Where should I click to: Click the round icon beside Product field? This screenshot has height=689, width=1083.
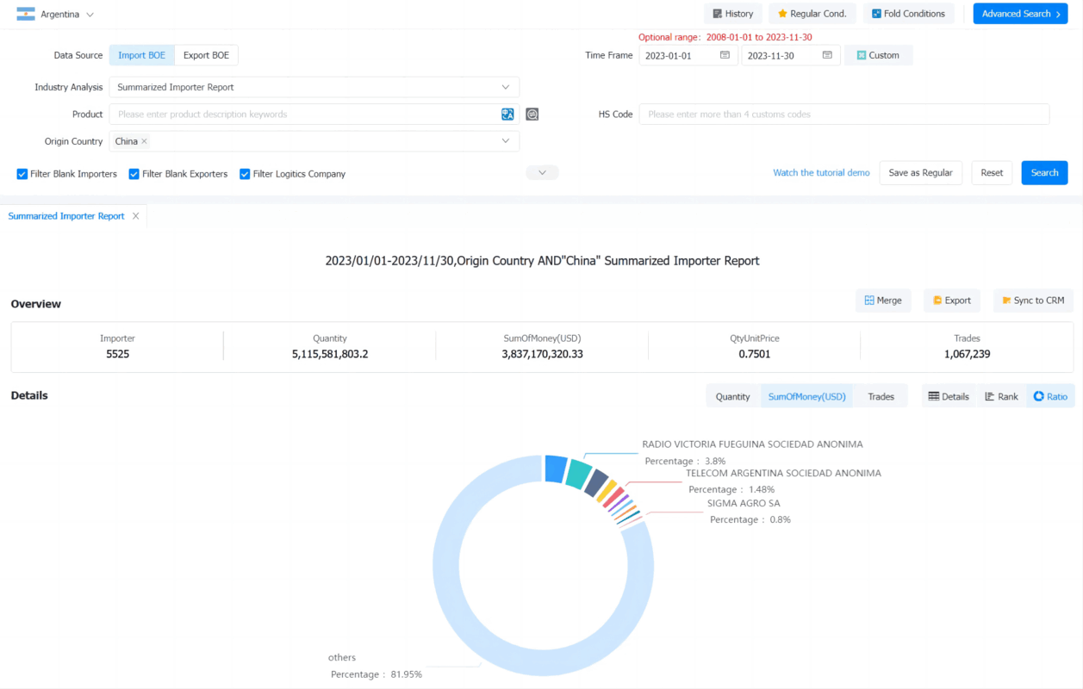pos(532,115)
